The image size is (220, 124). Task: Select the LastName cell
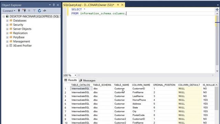click(142, 96)
